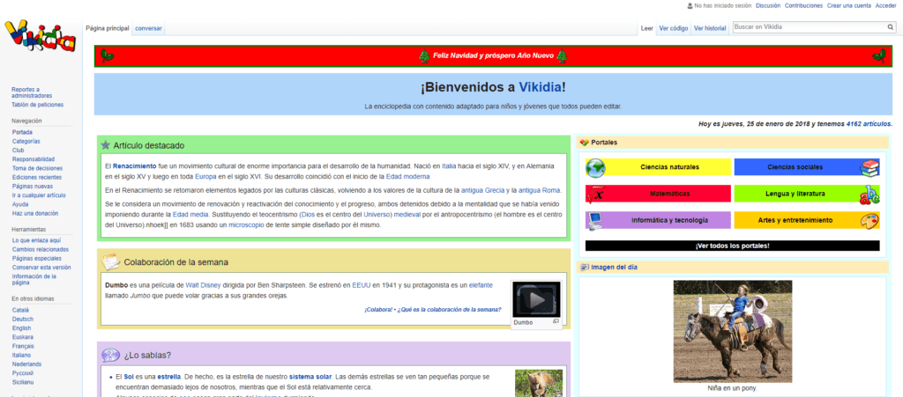Click the enlarge icon under Dumbo thumbnail
This screenshot has width=903, height=397.
556,321
